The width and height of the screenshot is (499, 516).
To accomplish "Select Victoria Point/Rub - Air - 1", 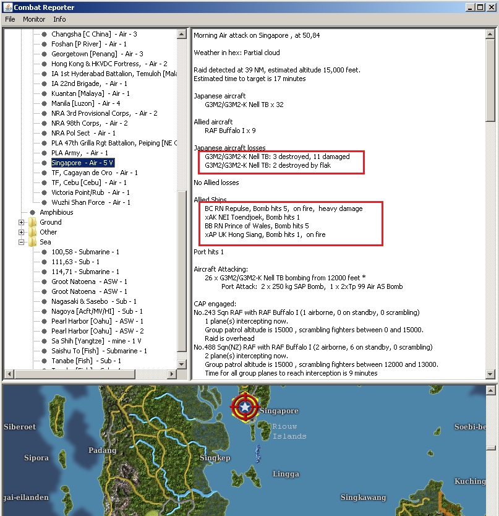I will pyautogui.click(x=90, y=192).
